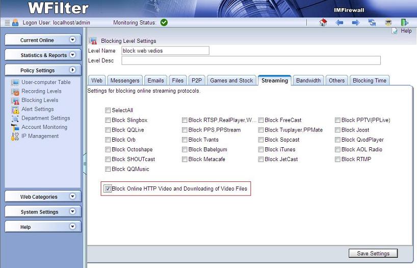Click the home icon in top toolbar
Screen dimensions: 417x268
click(323, 22)
